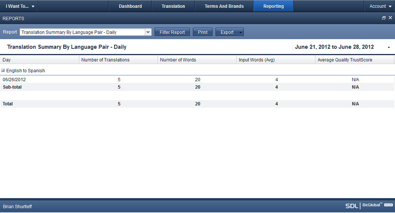Expand the Export button arrow

[x=240, y=32]
